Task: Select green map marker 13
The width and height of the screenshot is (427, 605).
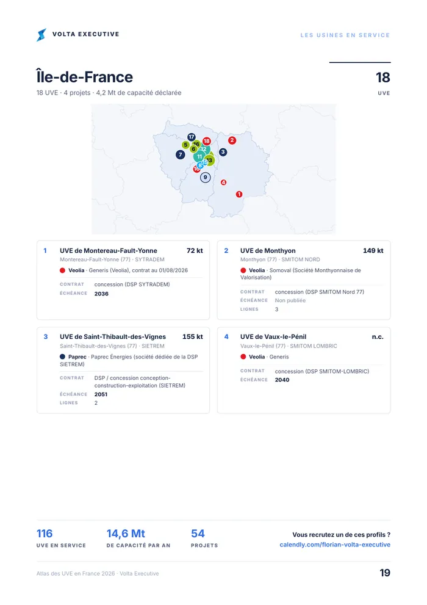Action: [209, 160]
